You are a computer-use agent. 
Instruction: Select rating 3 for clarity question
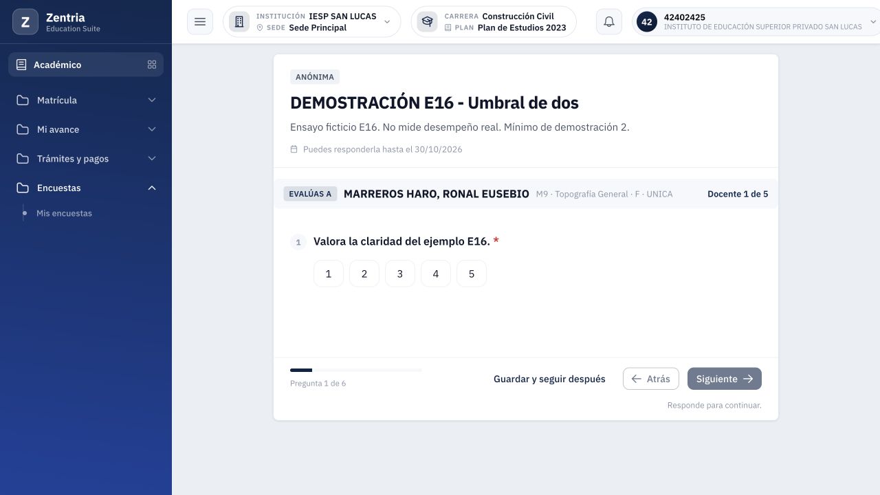[400, 274]
